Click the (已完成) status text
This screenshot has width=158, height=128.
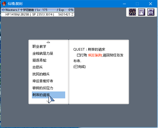80,67
